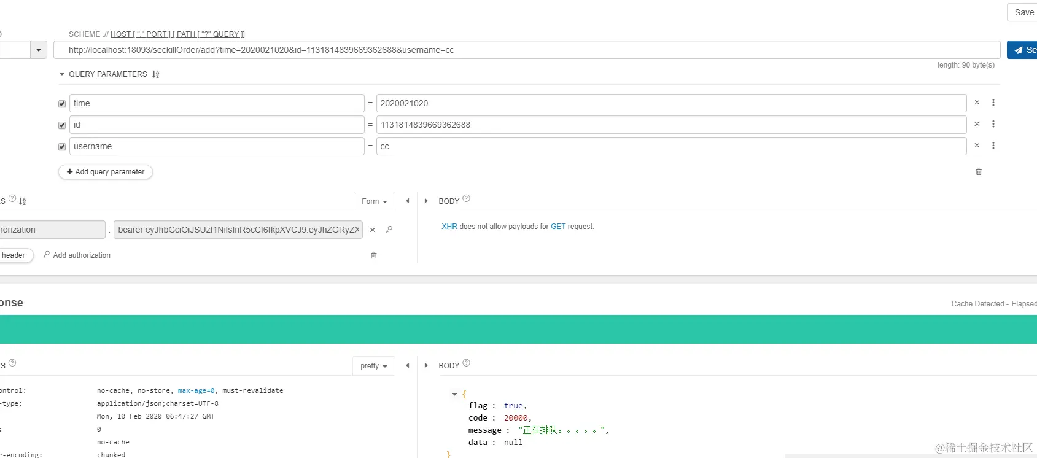Open the HTTP method dropdown
1037x458 pixels.
[x=39, y=50]
